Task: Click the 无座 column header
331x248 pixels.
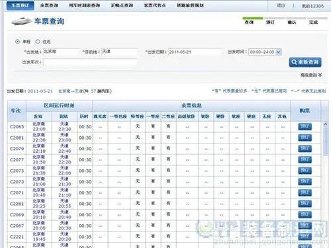Action: (x=267, y=116)
